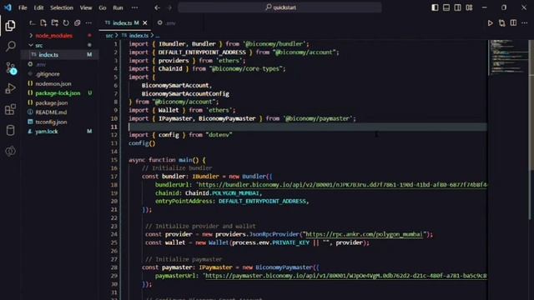534x300 pixels.
Task: Open tsconfig.json in explorer
Action: click(51, 122)
